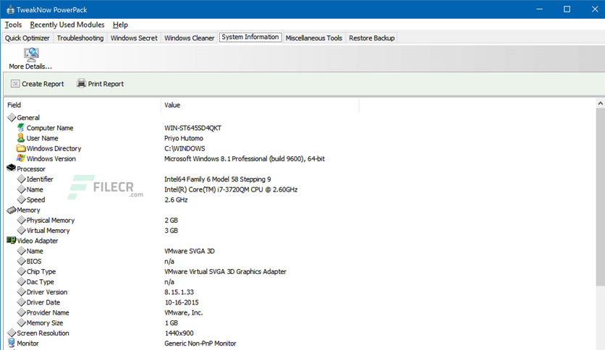Select the Monitor row label
Image resolution: width=605 pixels, height=350 pixels.
click(27, 343)
